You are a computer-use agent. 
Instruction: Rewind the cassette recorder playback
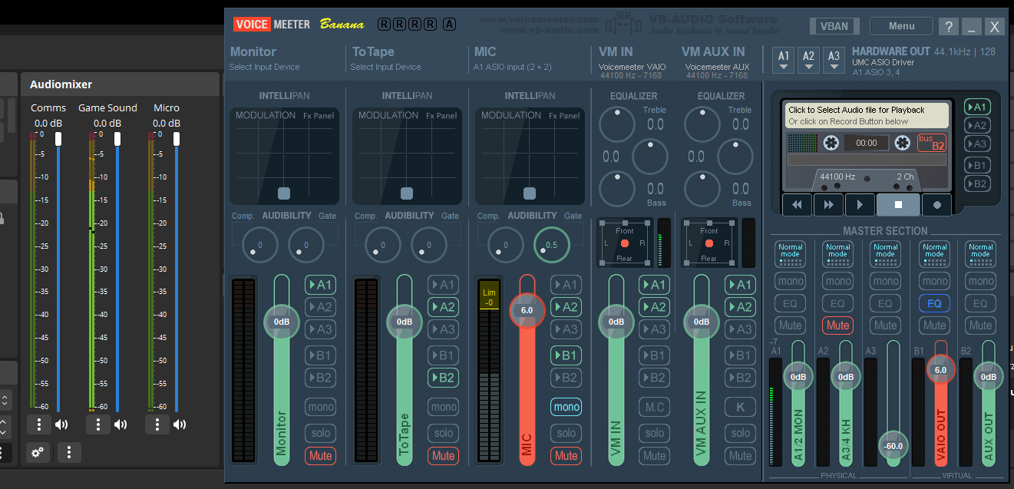coord(798,205)
